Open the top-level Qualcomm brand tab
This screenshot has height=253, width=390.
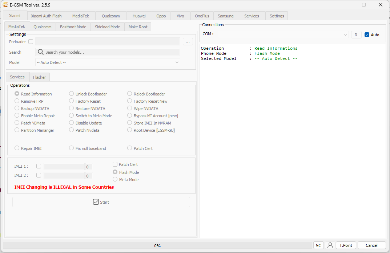[111, 16]
